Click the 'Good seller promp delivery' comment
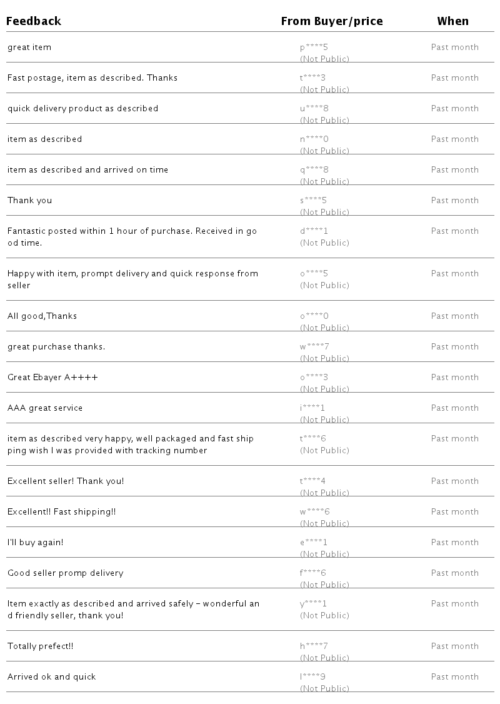This screenshot has height=704, width=500. coord(65,573)
